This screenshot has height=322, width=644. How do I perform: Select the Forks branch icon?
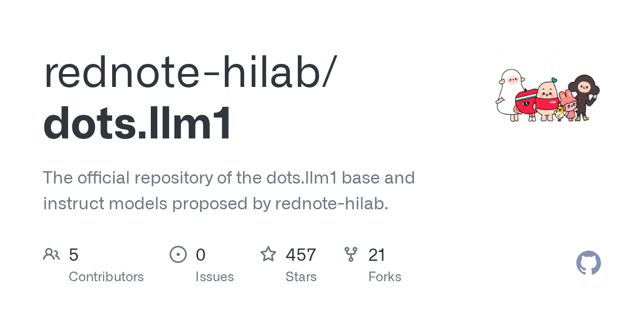coord(351,254)
